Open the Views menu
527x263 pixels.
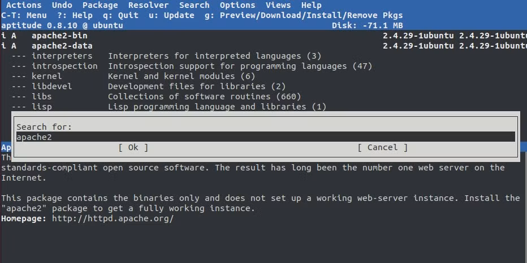coord(278,5)
